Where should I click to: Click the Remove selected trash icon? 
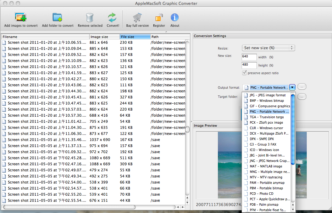90,18
